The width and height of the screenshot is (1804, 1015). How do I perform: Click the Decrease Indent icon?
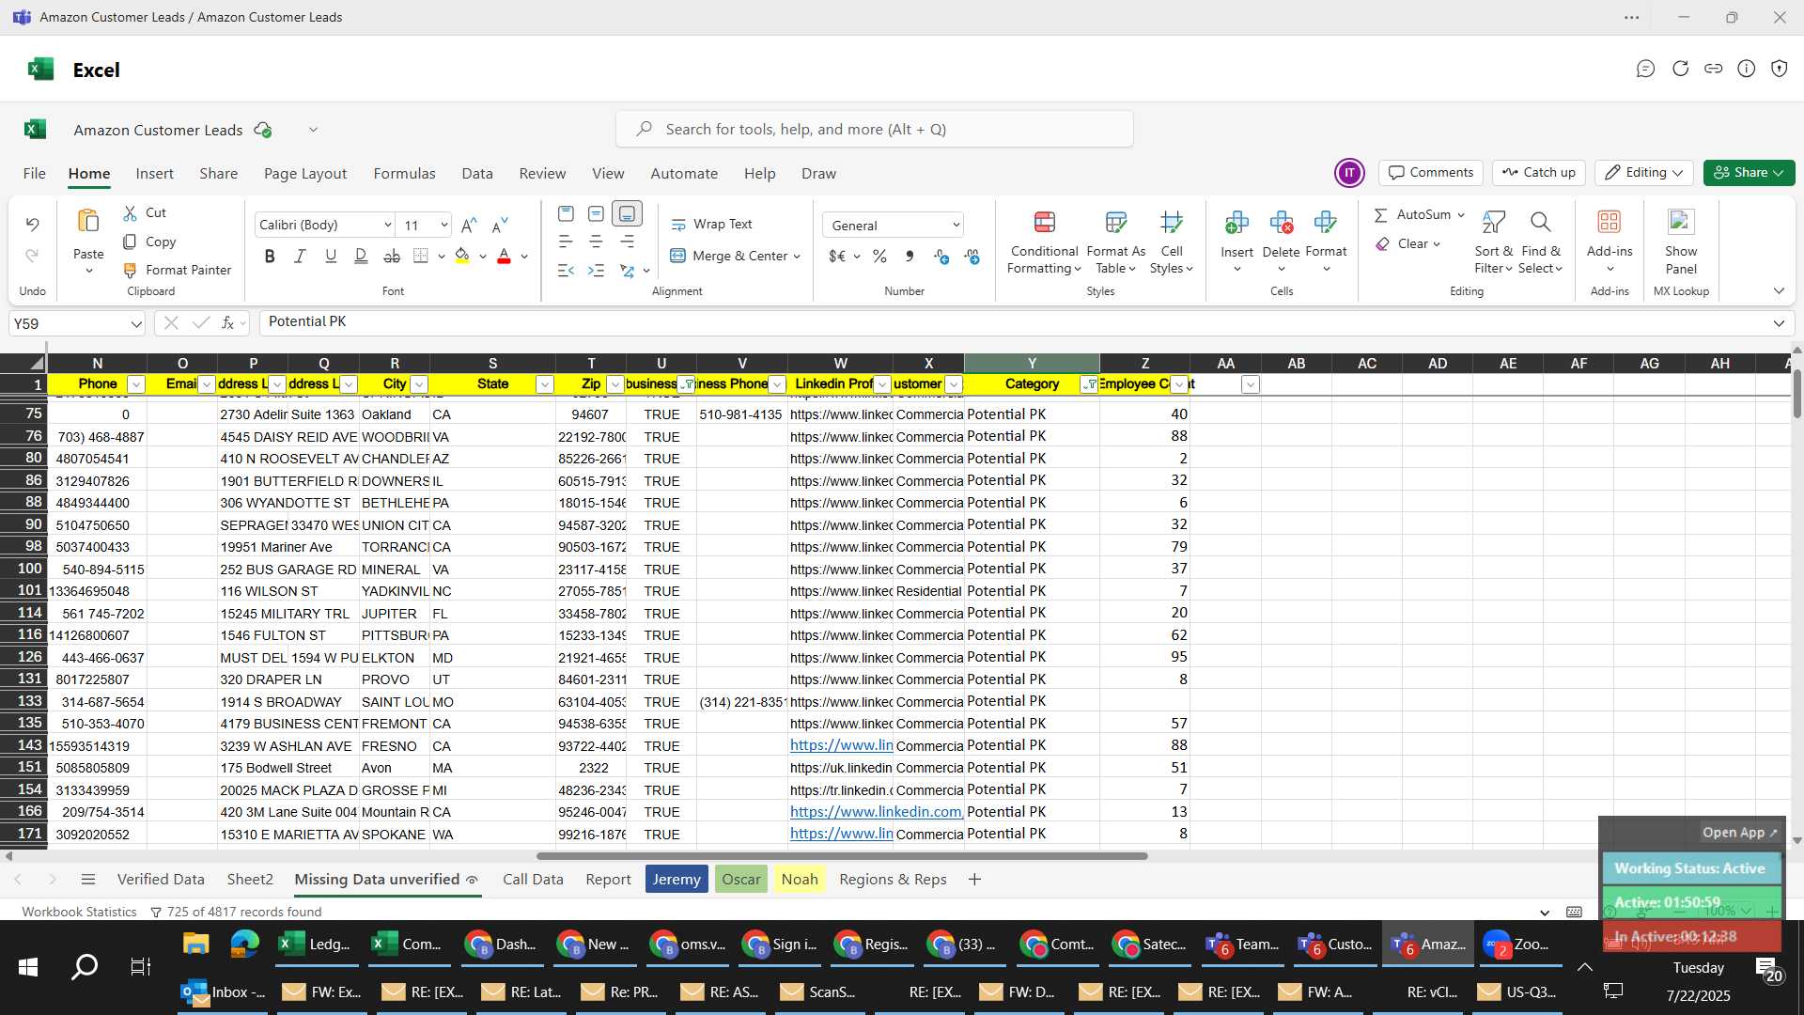566,270
